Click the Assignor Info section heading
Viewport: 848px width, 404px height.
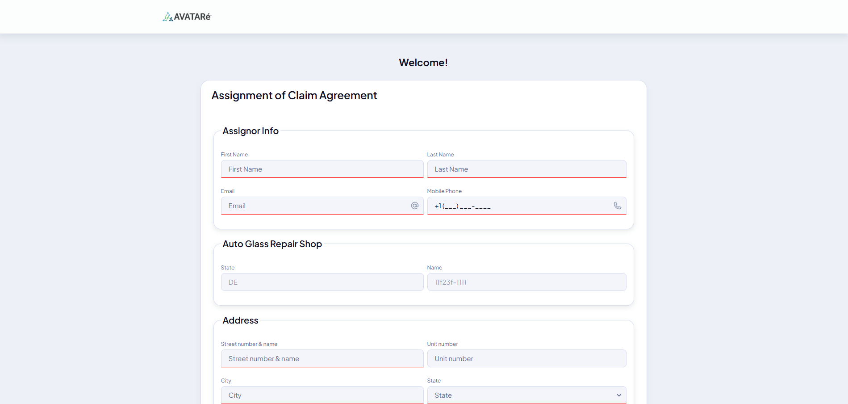(251, 131)
